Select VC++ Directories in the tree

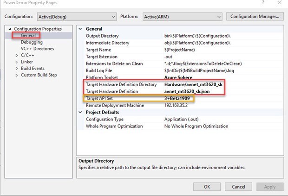[x=37, y=49]
